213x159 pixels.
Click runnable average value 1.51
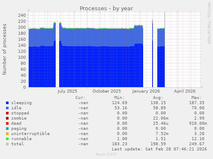point(161,139)
